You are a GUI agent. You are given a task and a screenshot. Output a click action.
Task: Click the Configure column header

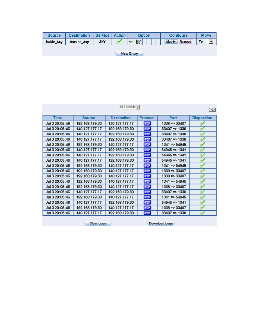[178, 36]
